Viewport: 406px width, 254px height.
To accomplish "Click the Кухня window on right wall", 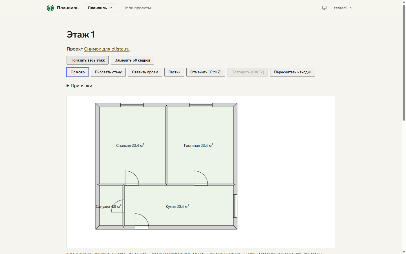I will tap(235, 206).
